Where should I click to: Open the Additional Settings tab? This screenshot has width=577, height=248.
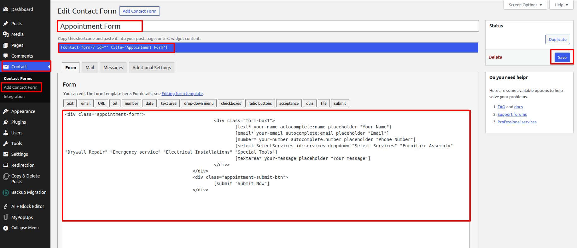[x=151, y=68]
